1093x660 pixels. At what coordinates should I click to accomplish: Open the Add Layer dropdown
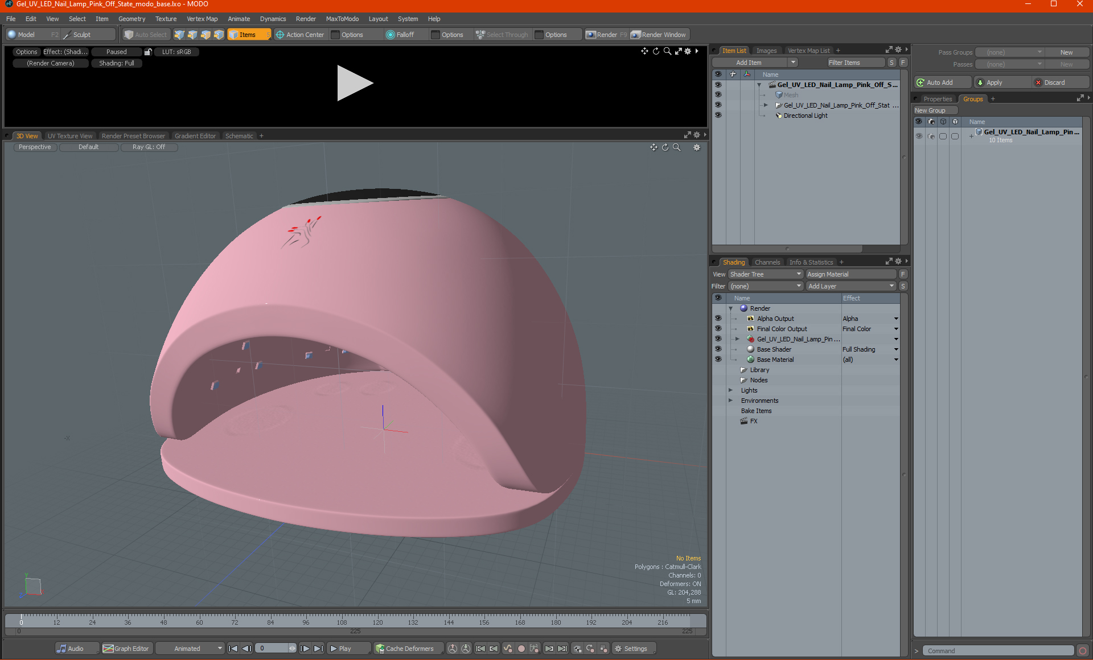pos(851,286)
